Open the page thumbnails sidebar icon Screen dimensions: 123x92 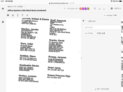(3, 22)
